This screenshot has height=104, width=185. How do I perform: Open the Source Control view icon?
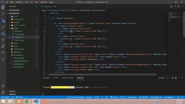[3, 21]
